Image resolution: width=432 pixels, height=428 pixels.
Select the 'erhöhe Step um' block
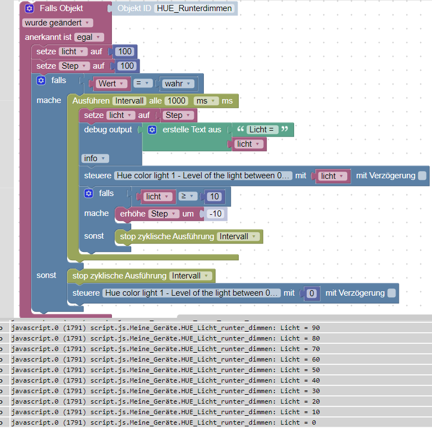(133, 214)
